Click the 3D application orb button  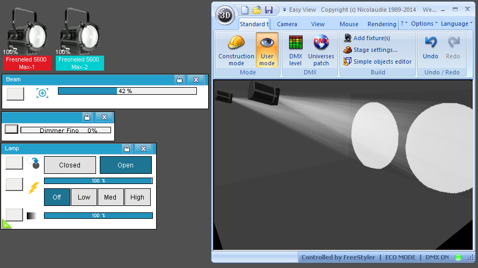pyautogui.click(x=225, y=15)
